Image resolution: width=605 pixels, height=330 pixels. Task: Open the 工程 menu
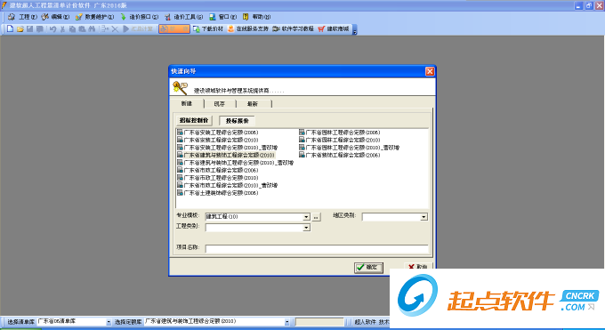(22, 17)
